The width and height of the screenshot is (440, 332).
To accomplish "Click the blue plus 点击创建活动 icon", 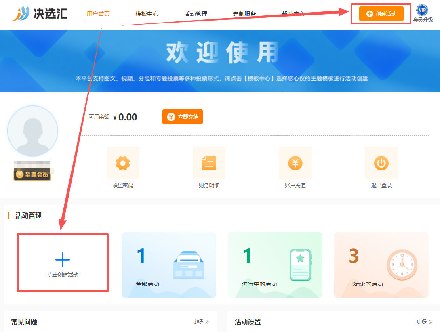I will tap(63, 260).
